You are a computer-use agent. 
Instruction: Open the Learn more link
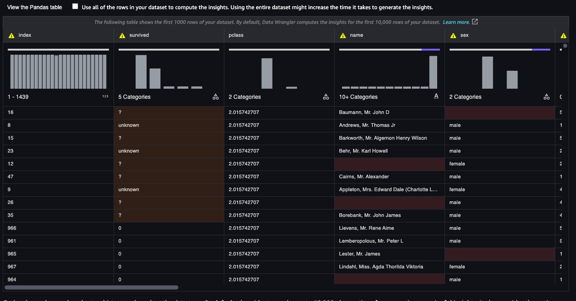pos(456,22)
